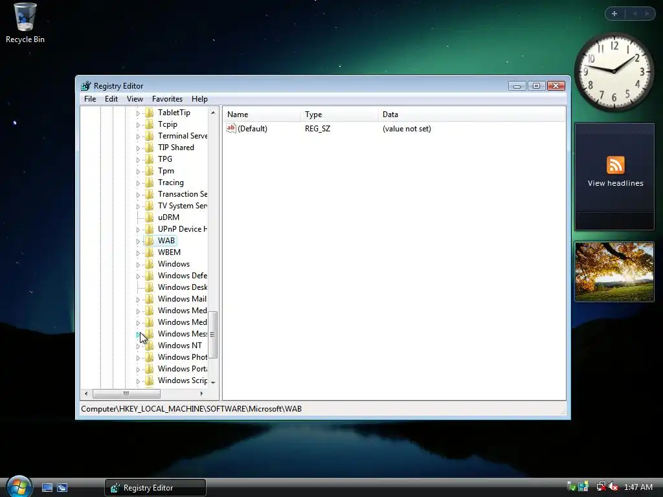Sort by the Data column header

(472, 115)
